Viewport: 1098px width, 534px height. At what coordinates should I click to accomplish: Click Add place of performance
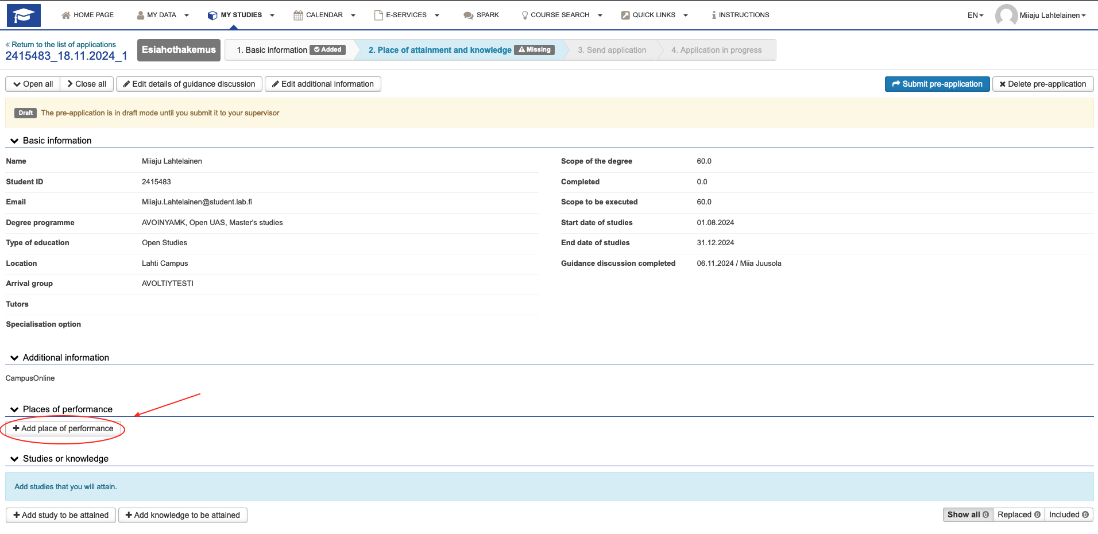tap(63, 428)
